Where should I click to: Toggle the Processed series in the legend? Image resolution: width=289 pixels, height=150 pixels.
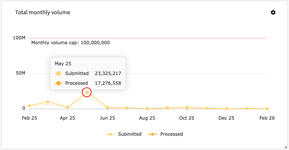coord(165,134)
